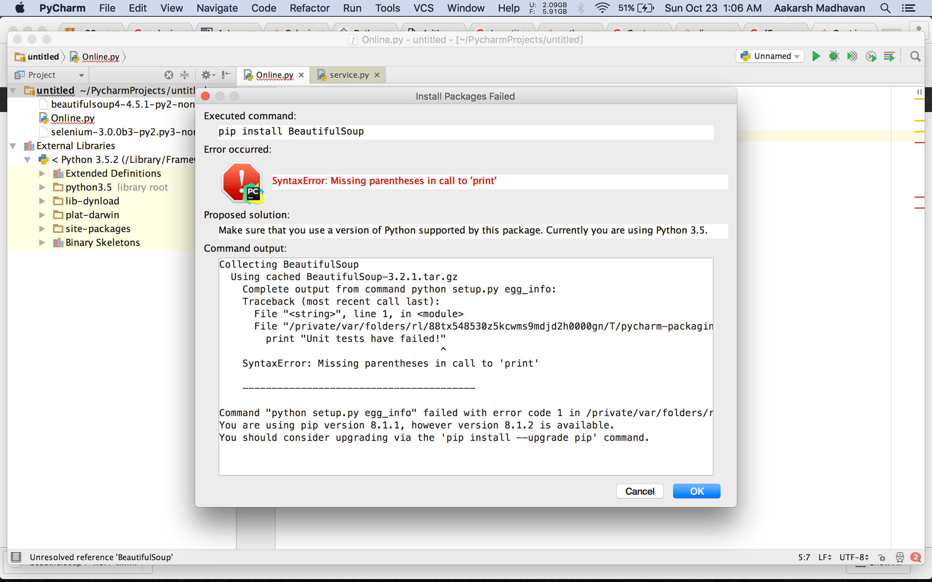Select the Online.py file in project tree
This screenshot has height=582, width=932.
(72, 118)
